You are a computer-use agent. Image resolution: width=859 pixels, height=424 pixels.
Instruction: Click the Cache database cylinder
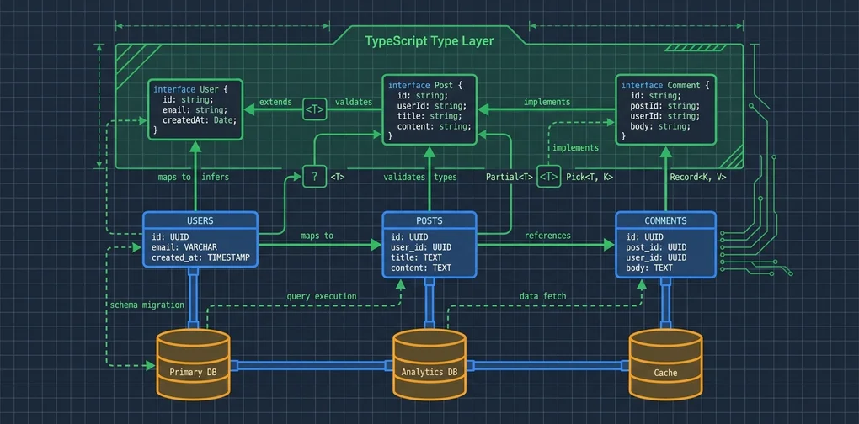tap(665, 363)
